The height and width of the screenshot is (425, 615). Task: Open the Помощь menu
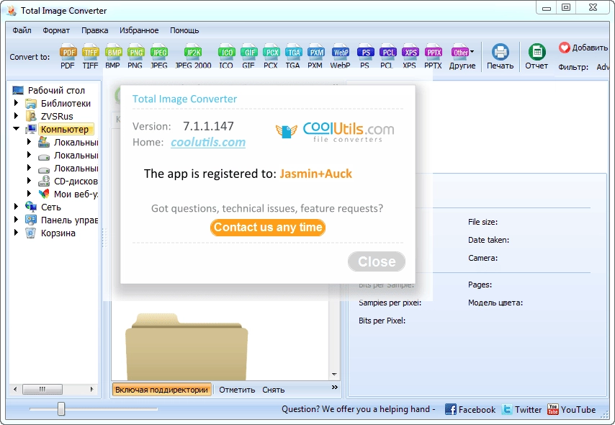click(x=184, y=30)
